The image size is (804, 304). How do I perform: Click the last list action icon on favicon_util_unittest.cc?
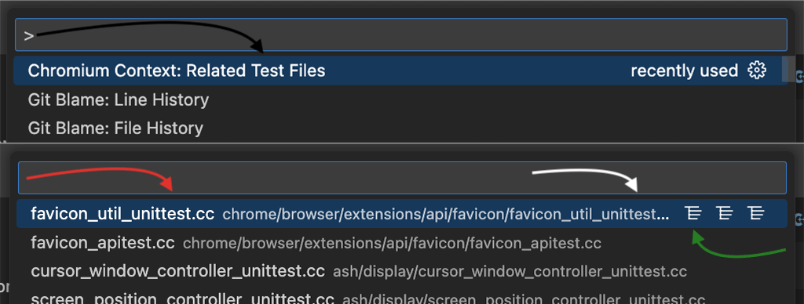[x=756, y=213]
